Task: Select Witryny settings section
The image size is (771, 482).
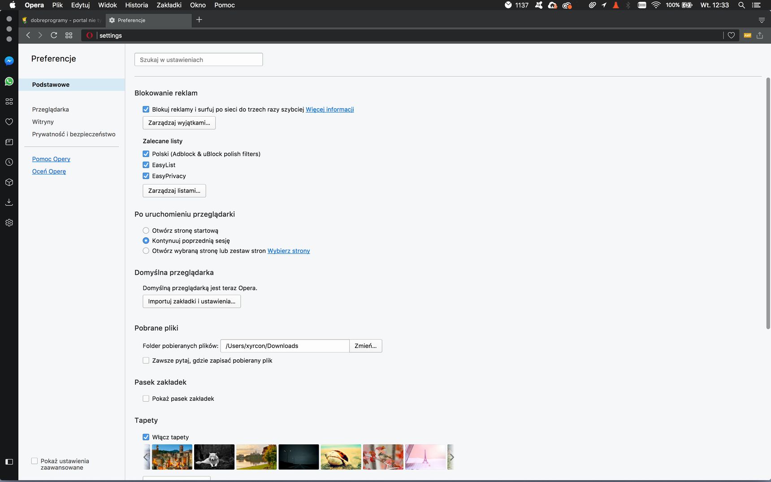Action: click(43, 122)
